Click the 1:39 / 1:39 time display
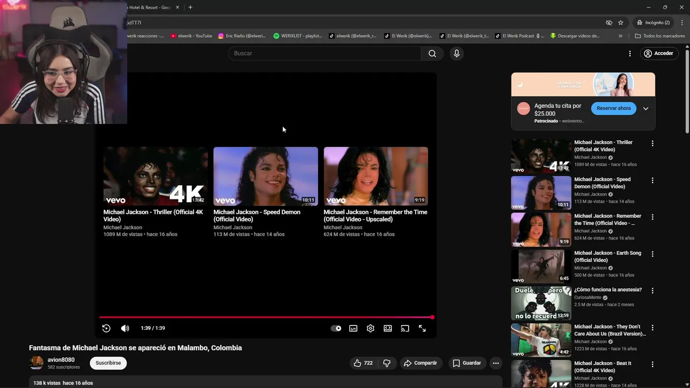The height and width of the screenshot is (388, 690). [x=153, y=328]
